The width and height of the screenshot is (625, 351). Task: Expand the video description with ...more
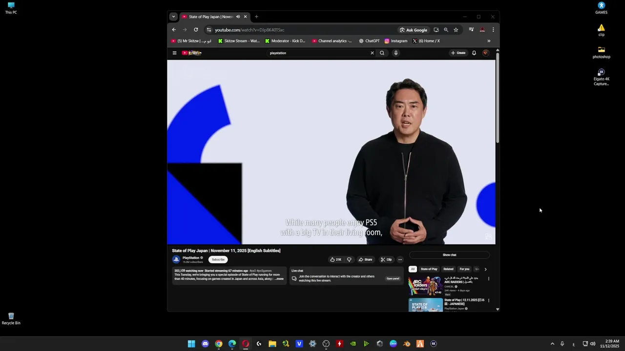tap(279, 279)
